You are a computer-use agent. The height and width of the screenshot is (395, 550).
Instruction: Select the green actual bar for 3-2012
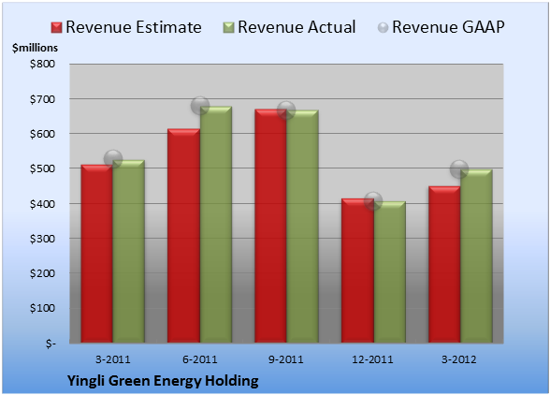click(476, 256)
